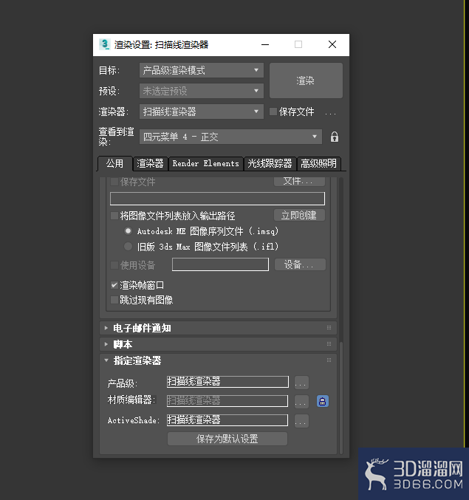Image resolution: width=469 pixels, height=500 pixels.
Task: Choose renderer via ... button for ActiveShade
Action: 301,421
